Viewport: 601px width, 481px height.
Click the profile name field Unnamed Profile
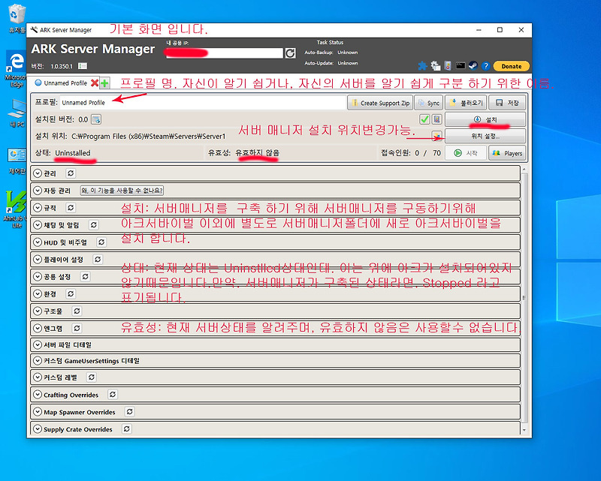point(203,103)
